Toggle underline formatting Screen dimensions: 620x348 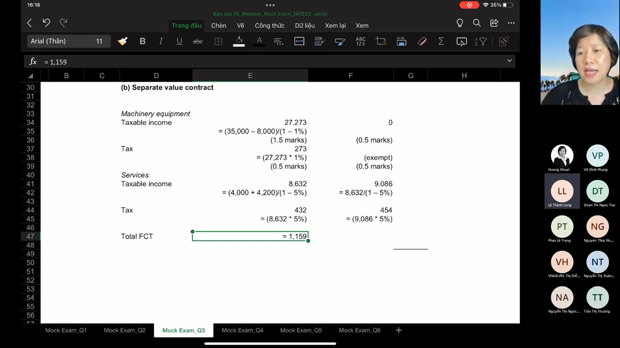click(x=179, y=41)
